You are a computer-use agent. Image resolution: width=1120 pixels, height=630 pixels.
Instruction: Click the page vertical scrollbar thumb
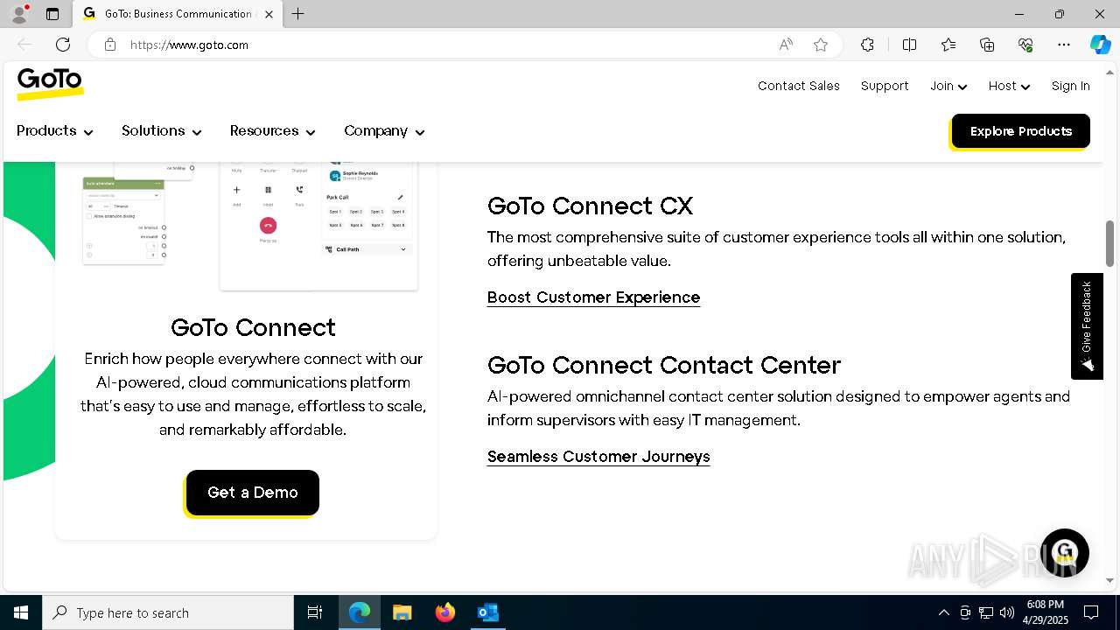point(1110,243)
